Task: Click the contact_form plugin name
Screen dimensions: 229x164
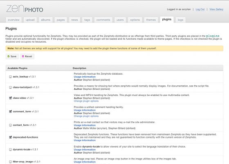Action: tap(21, 125)
